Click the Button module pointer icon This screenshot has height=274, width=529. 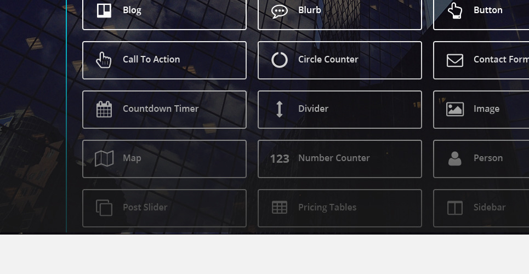(x=455, y=10)
